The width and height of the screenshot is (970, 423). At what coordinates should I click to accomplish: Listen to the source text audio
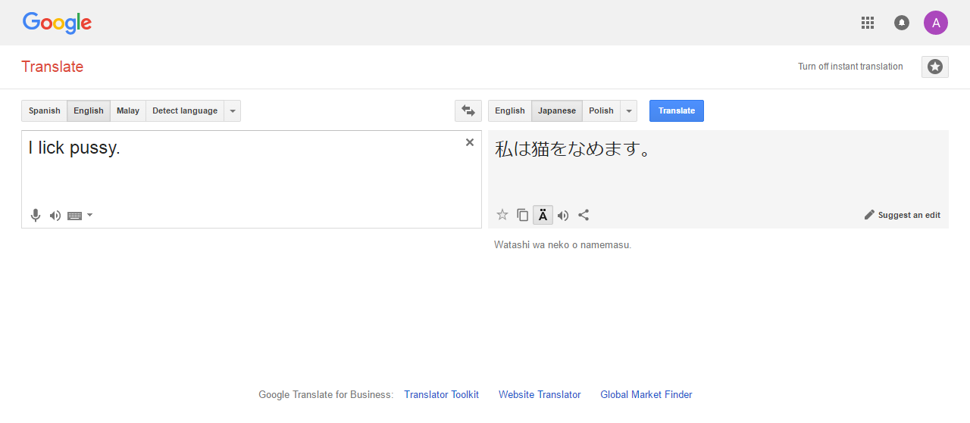point(55,216)
